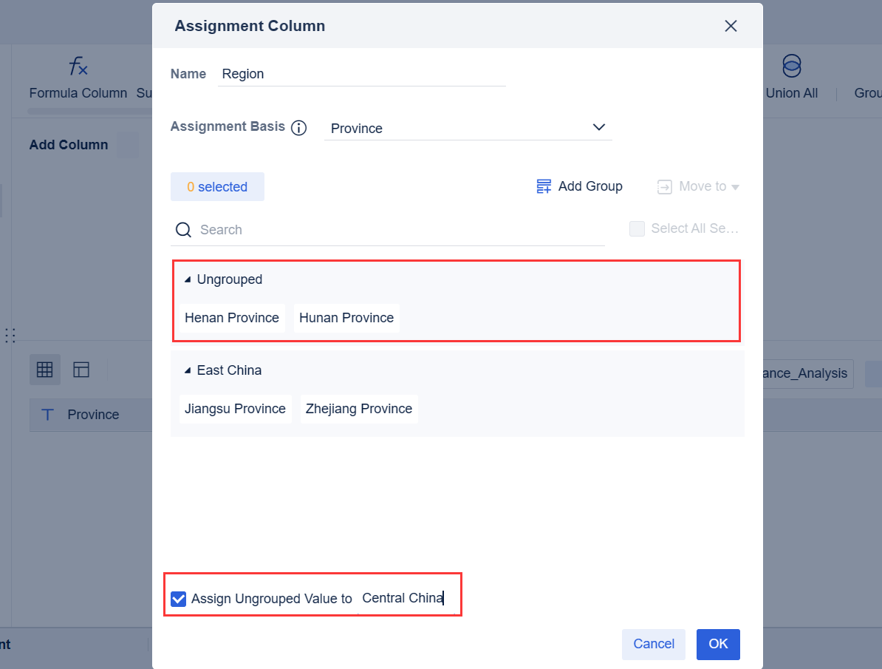This screenshot has height=669, width=882.
Task: Click the Cancel button
Action: [x=653, y=644]
